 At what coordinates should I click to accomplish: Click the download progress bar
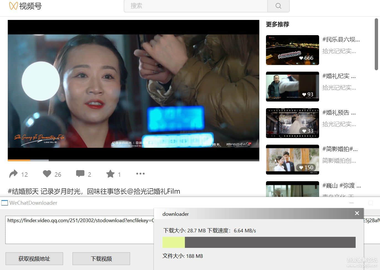259,242
